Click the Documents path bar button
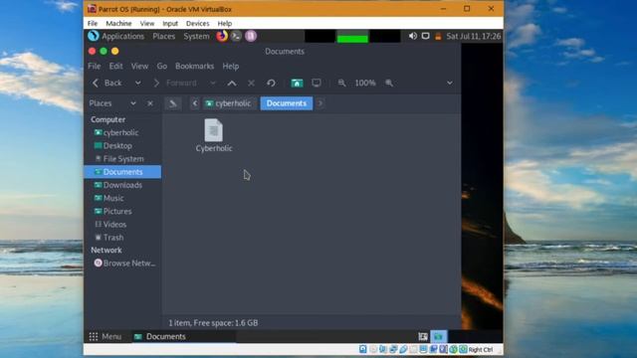The height and width of the screenshot is (358, 637). coord(287,103)
